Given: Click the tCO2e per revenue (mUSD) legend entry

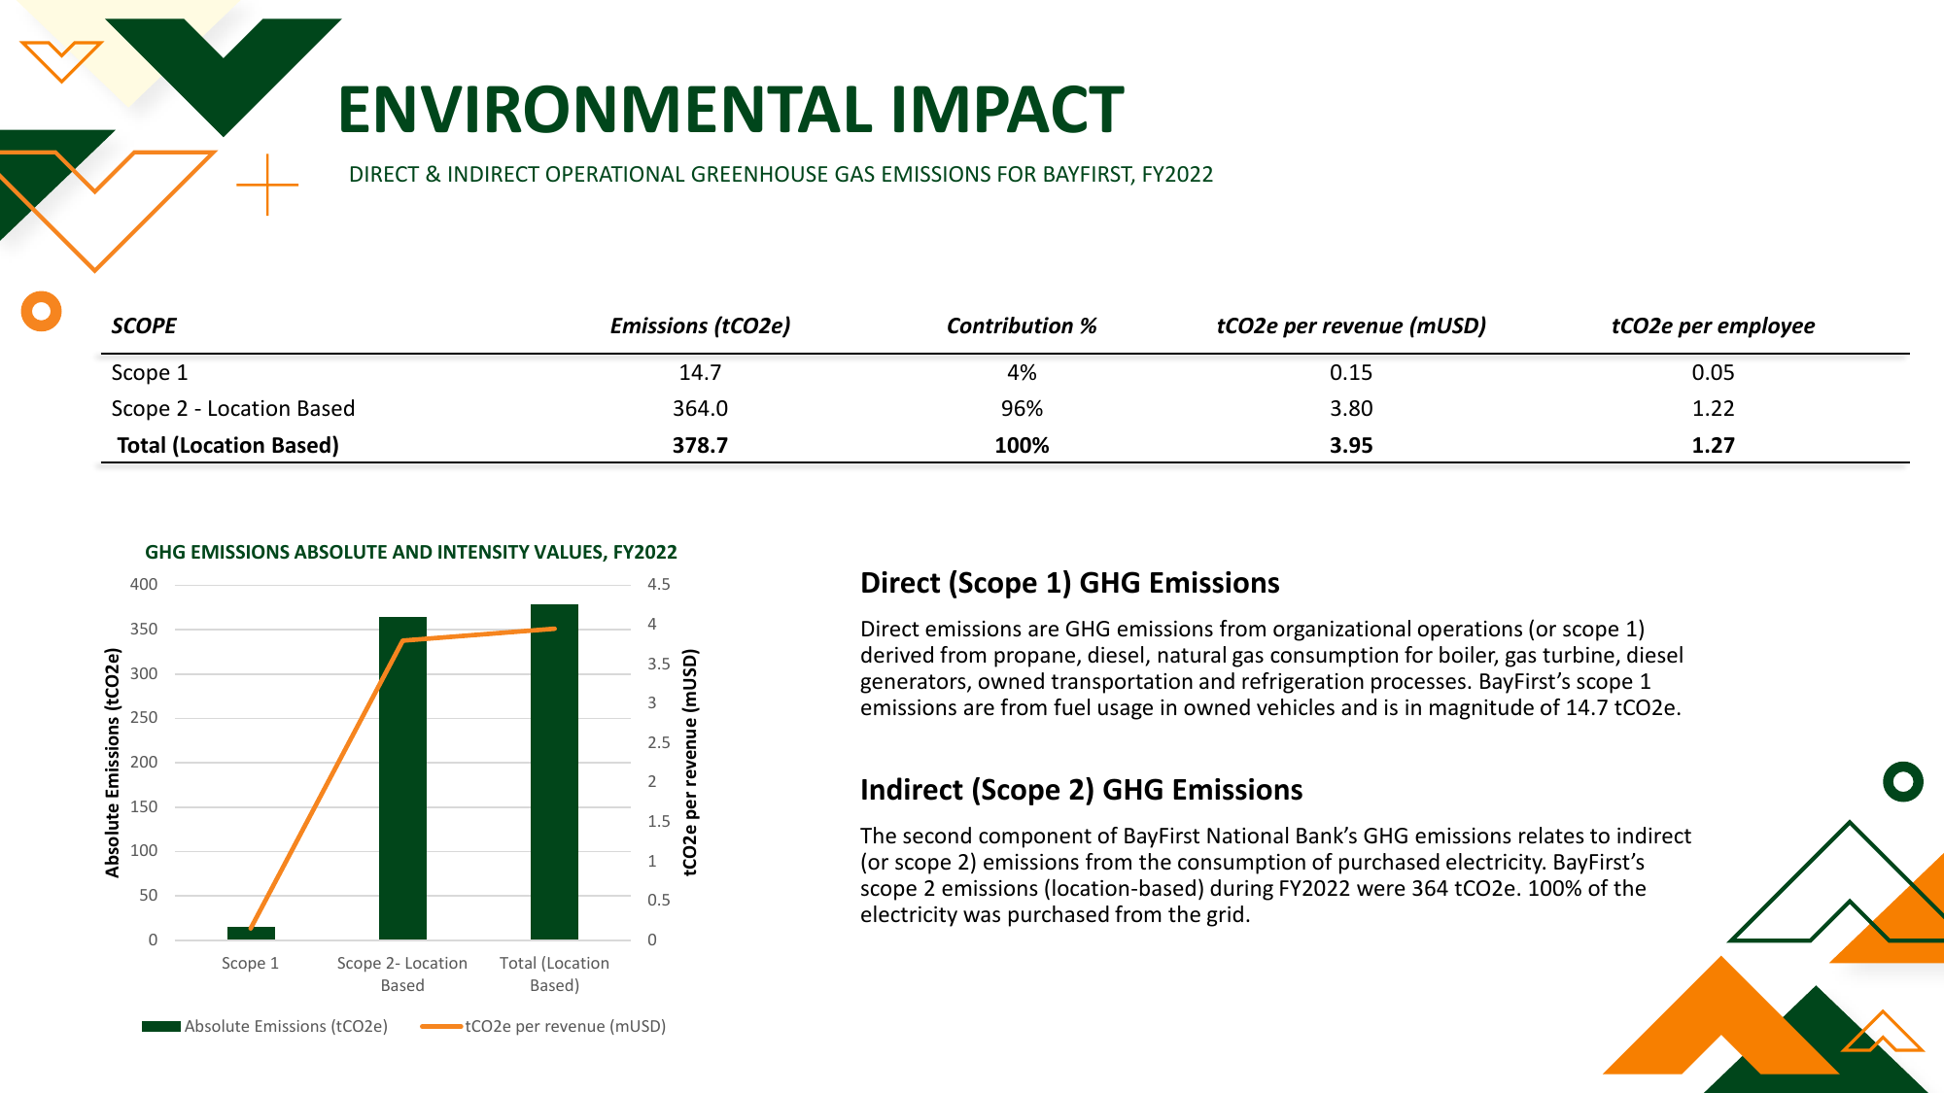Looking at the screenshot, I should [x=543, y=1027].
